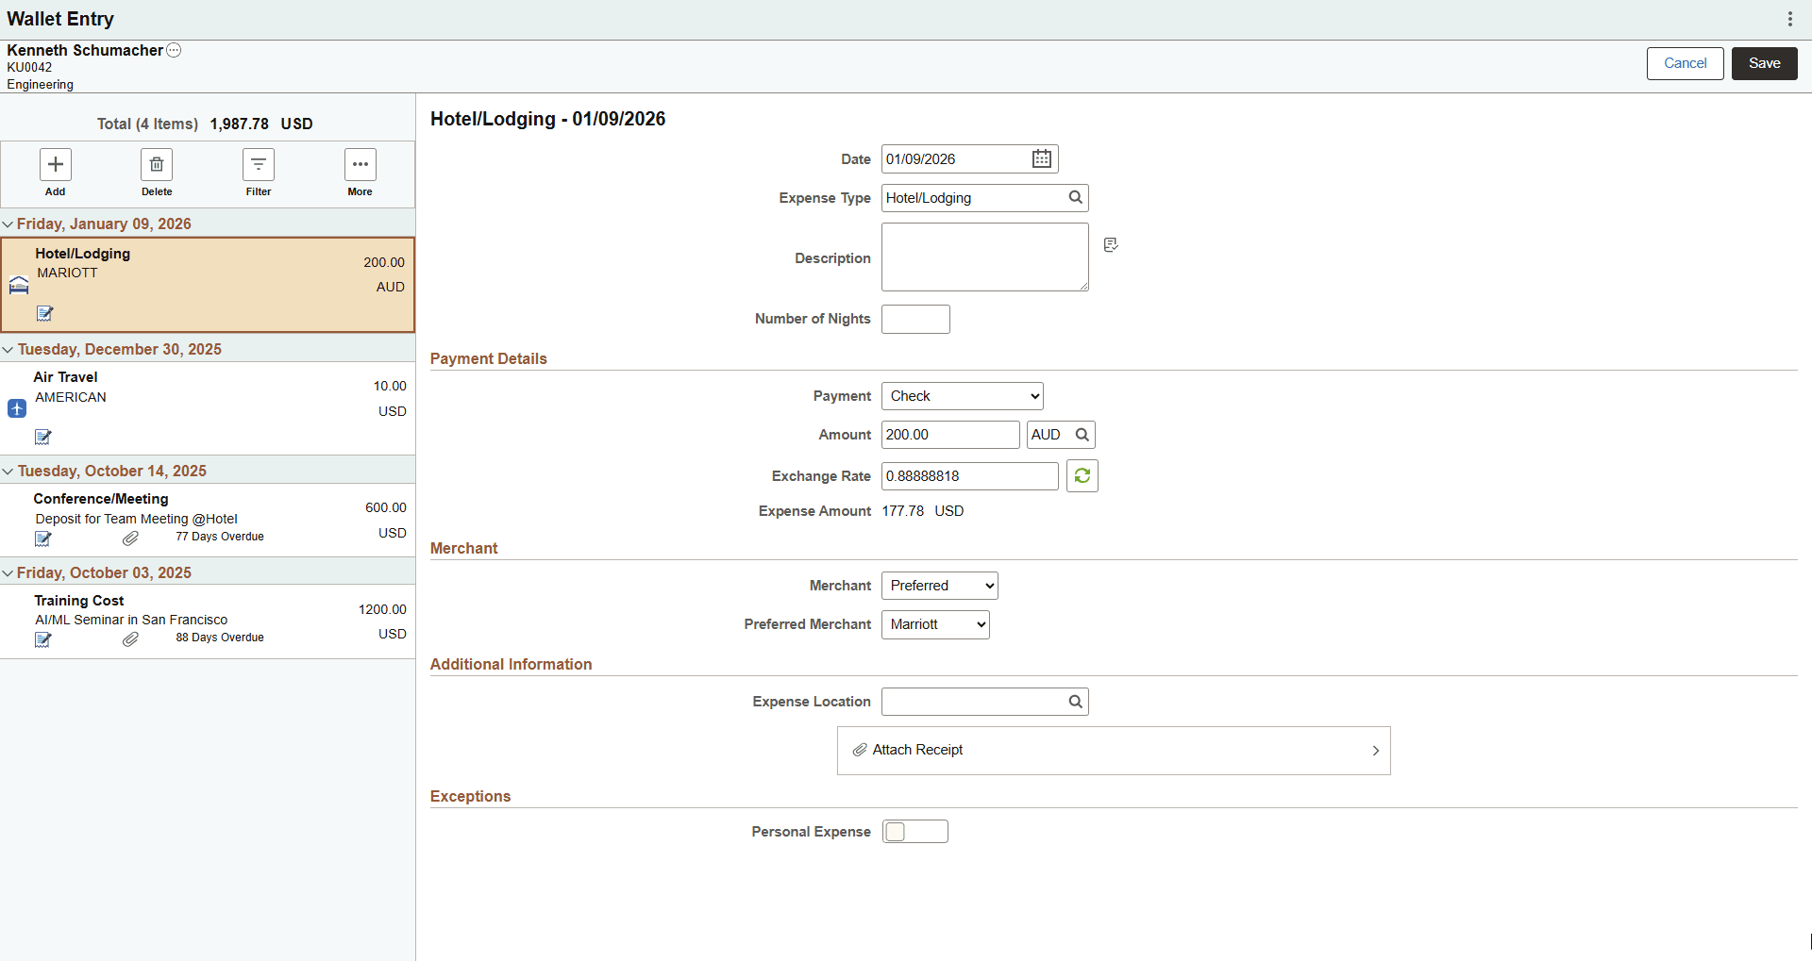The image size is (1812, 961).
Task: Open the note icon on Hotel/Lodging entry
Action: pos(44,313)
